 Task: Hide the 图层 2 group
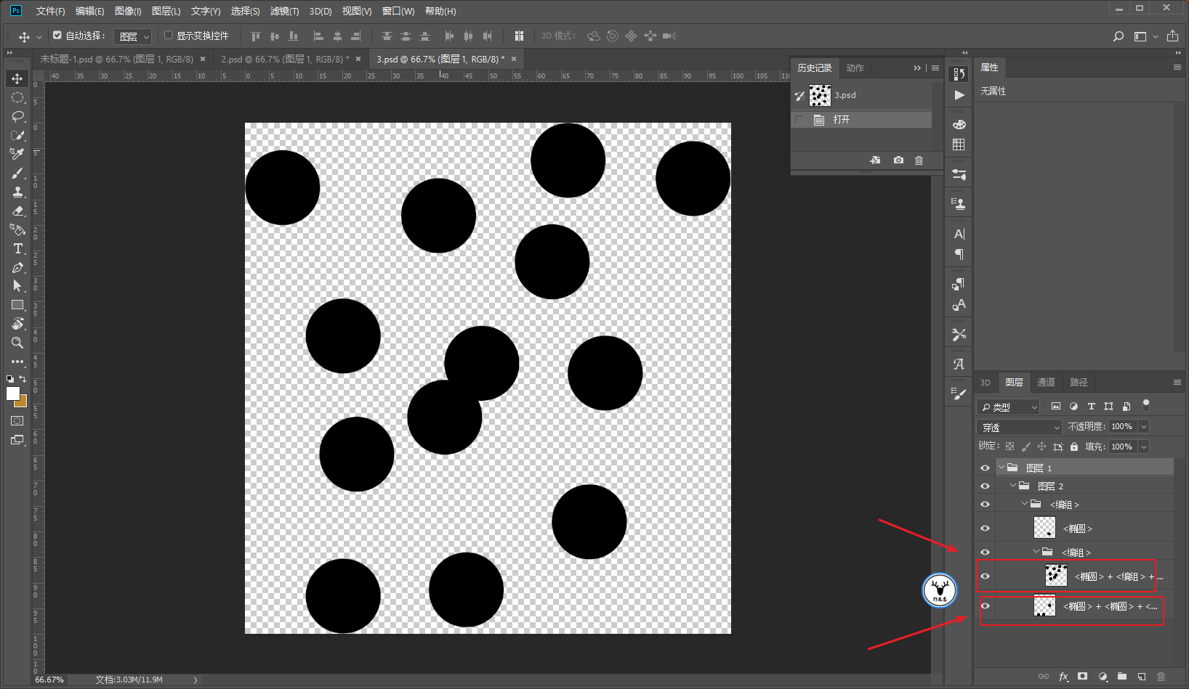point(985,486)
